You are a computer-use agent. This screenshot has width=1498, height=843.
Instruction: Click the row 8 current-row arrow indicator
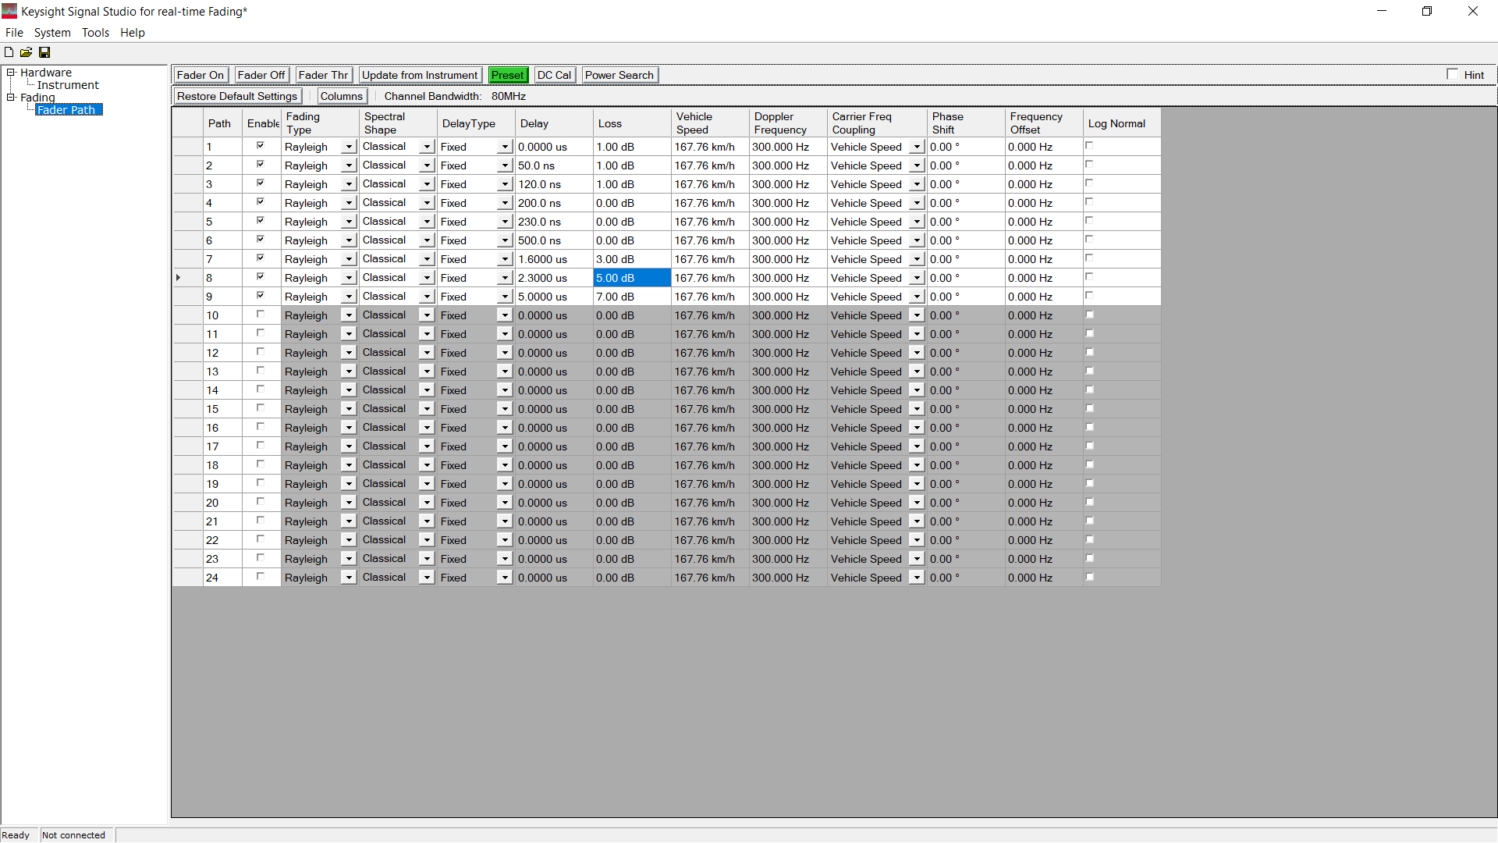[x=179, y=278]
